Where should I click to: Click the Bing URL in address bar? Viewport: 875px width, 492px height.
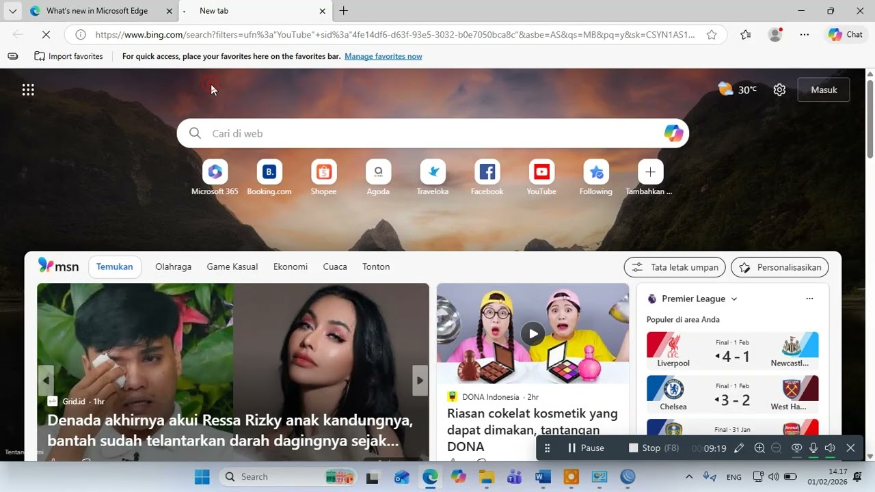pyautogui.click(x=395, y=34)
